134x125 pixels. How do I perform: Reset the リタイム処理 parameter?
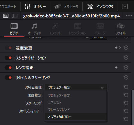click(x=126, y=87)
